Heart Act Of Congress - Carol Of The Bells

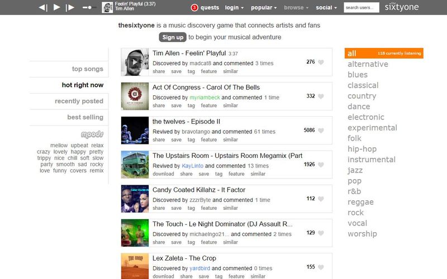[x=321, y=96]
